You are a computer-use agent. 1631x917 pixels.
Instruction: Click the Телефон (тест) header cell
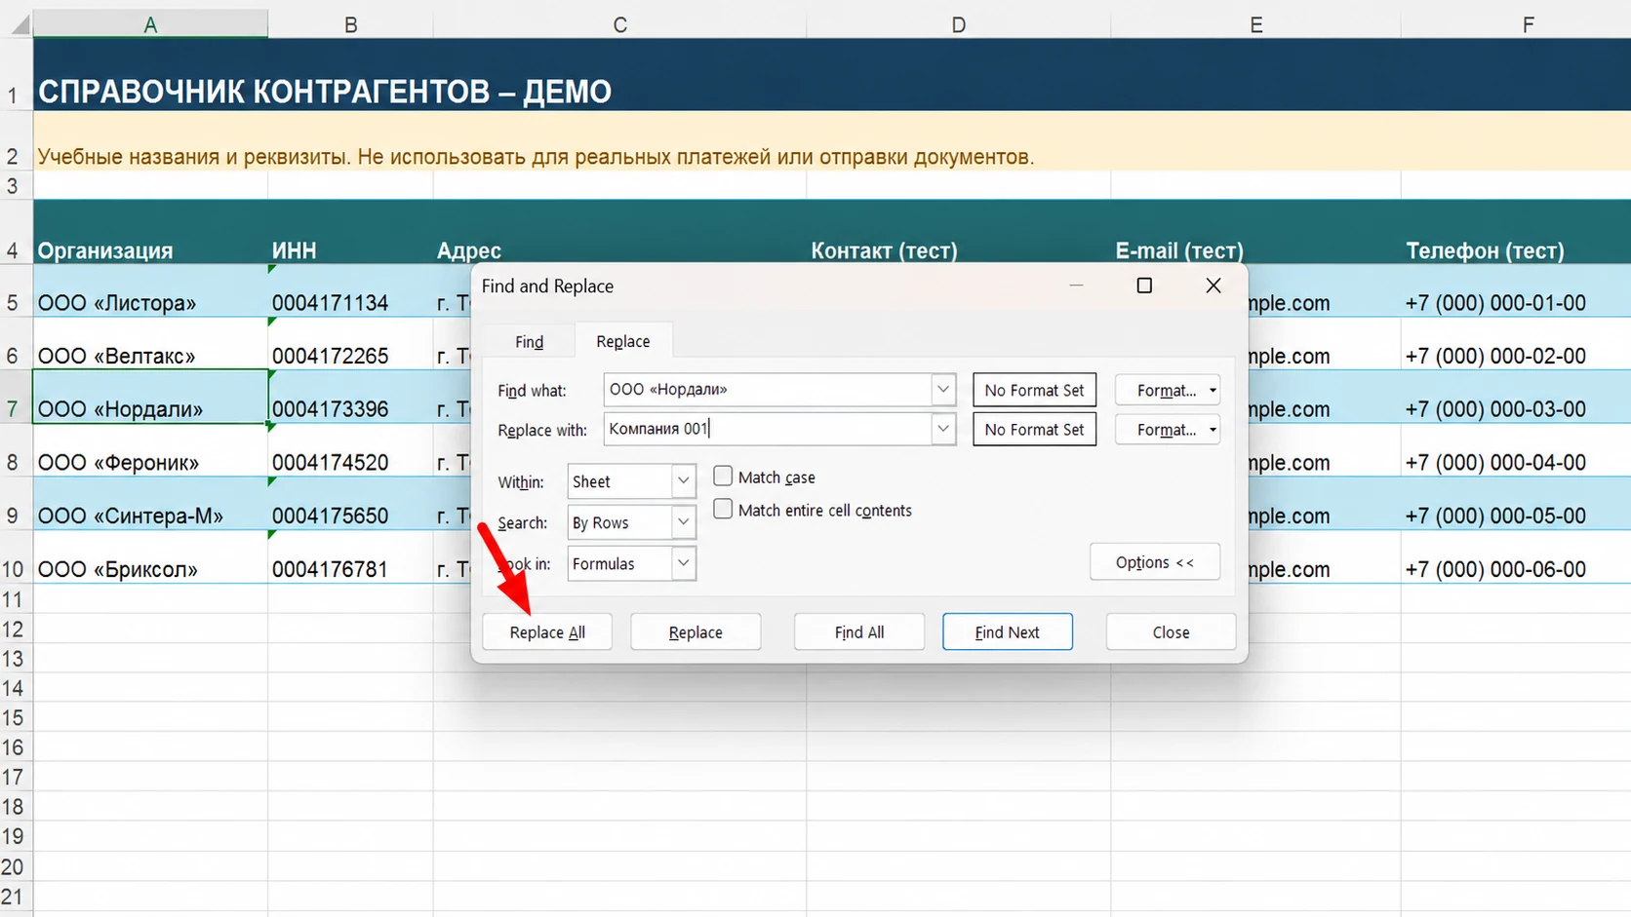coord(1516,232)
